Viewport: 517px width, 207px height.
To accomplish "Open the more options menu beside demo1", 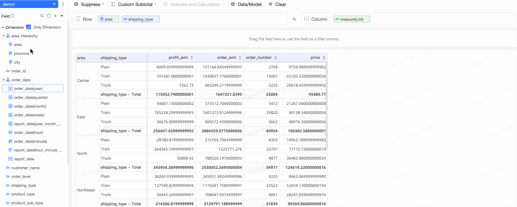I will click(x=63, y=4).
